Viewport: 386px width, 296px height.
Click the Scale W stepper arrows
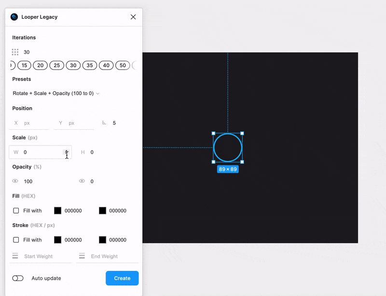[x=66, y=152]
